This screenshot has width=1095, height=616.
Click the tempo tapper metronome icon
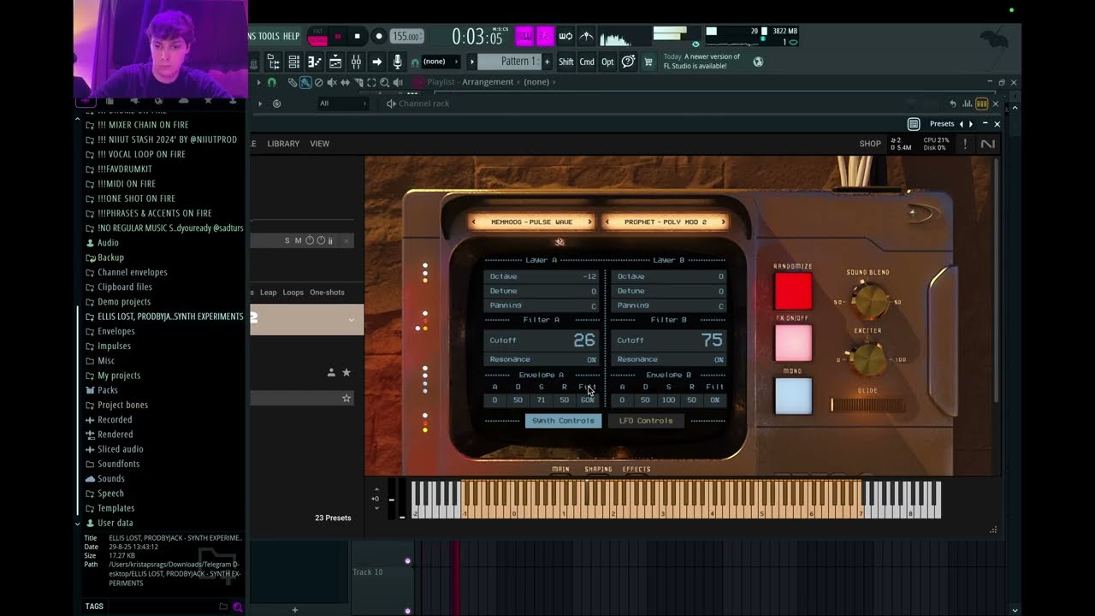point(587,36)
